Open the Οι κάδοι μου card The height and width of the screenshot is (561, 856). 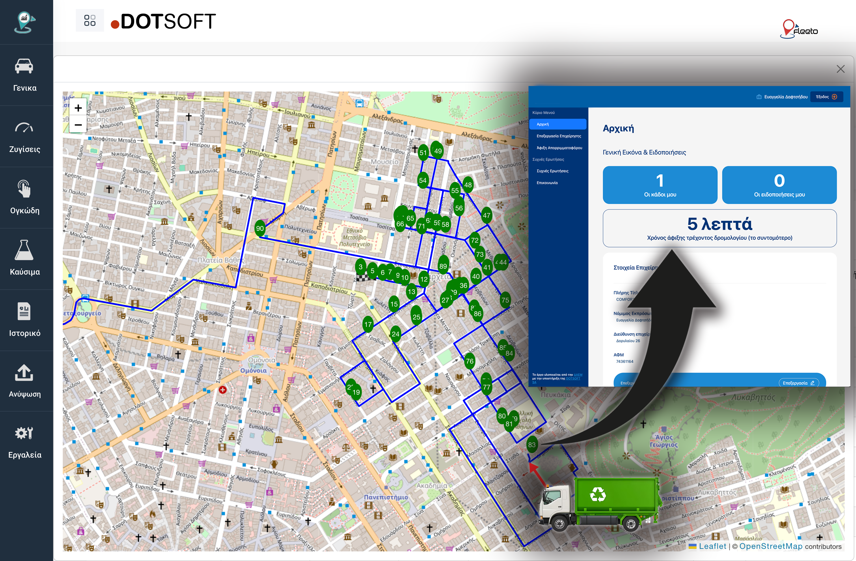tap(660, 185)
